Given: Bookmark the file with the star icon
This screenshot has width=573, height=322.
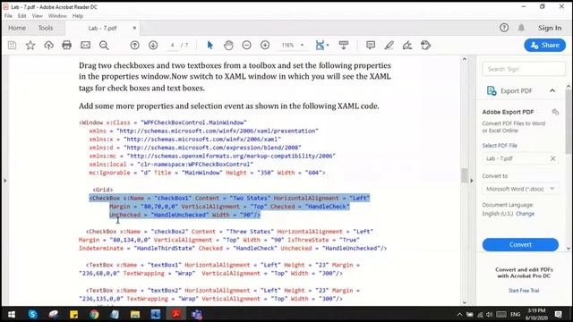Looking at the screenshot, I should click(30, 46).
